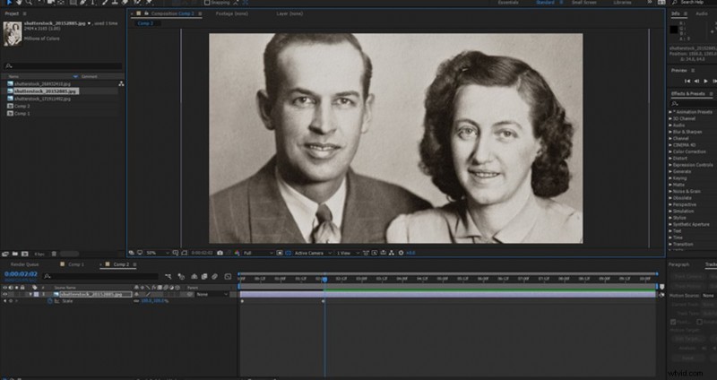Image resolution: width=717 pixels, height=380 pixels.
Task: Select the Standard workspace
Action: pos(545,3)
